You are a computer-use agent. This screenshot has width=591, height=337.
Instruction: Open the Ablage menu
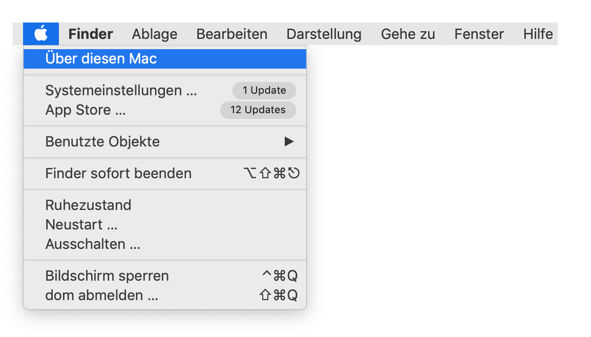click(154, 34)
